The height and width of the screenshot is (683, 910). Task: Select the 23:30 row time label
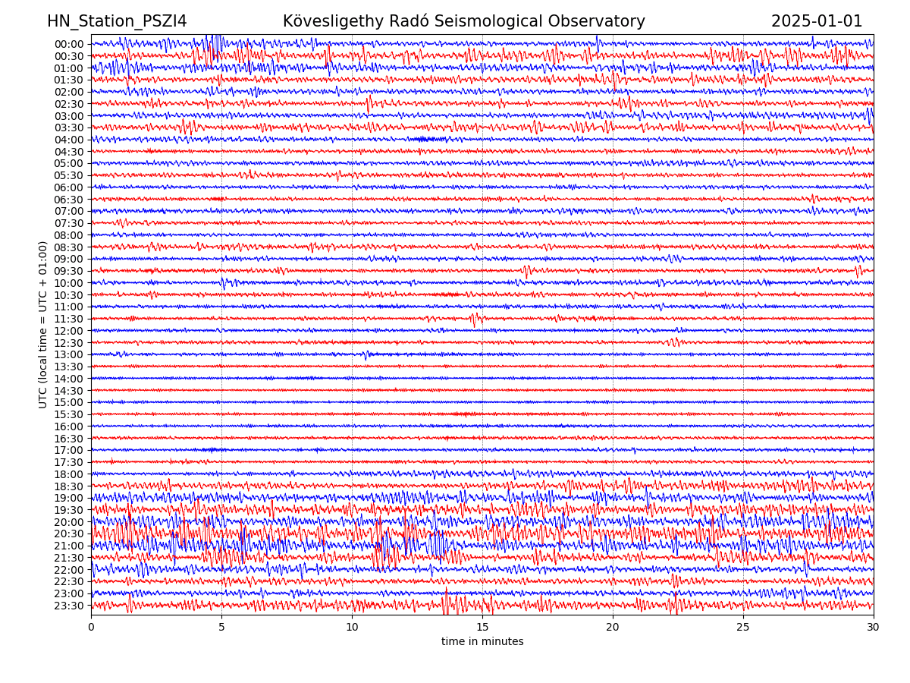click(x=69, y=606)
